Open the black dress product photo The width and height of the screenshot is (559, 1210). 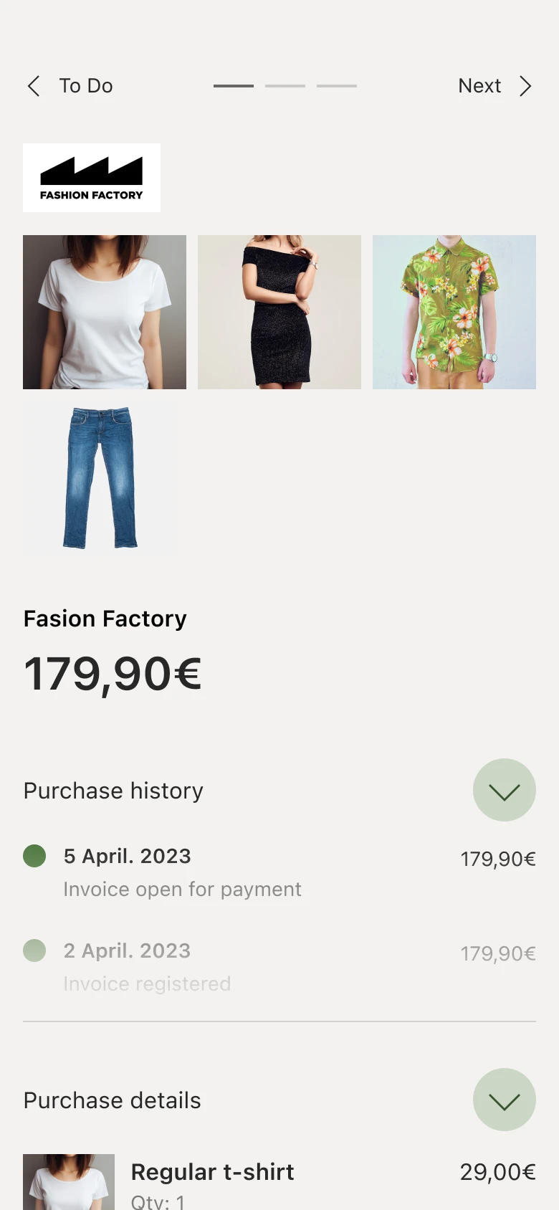tap(279, 312)
